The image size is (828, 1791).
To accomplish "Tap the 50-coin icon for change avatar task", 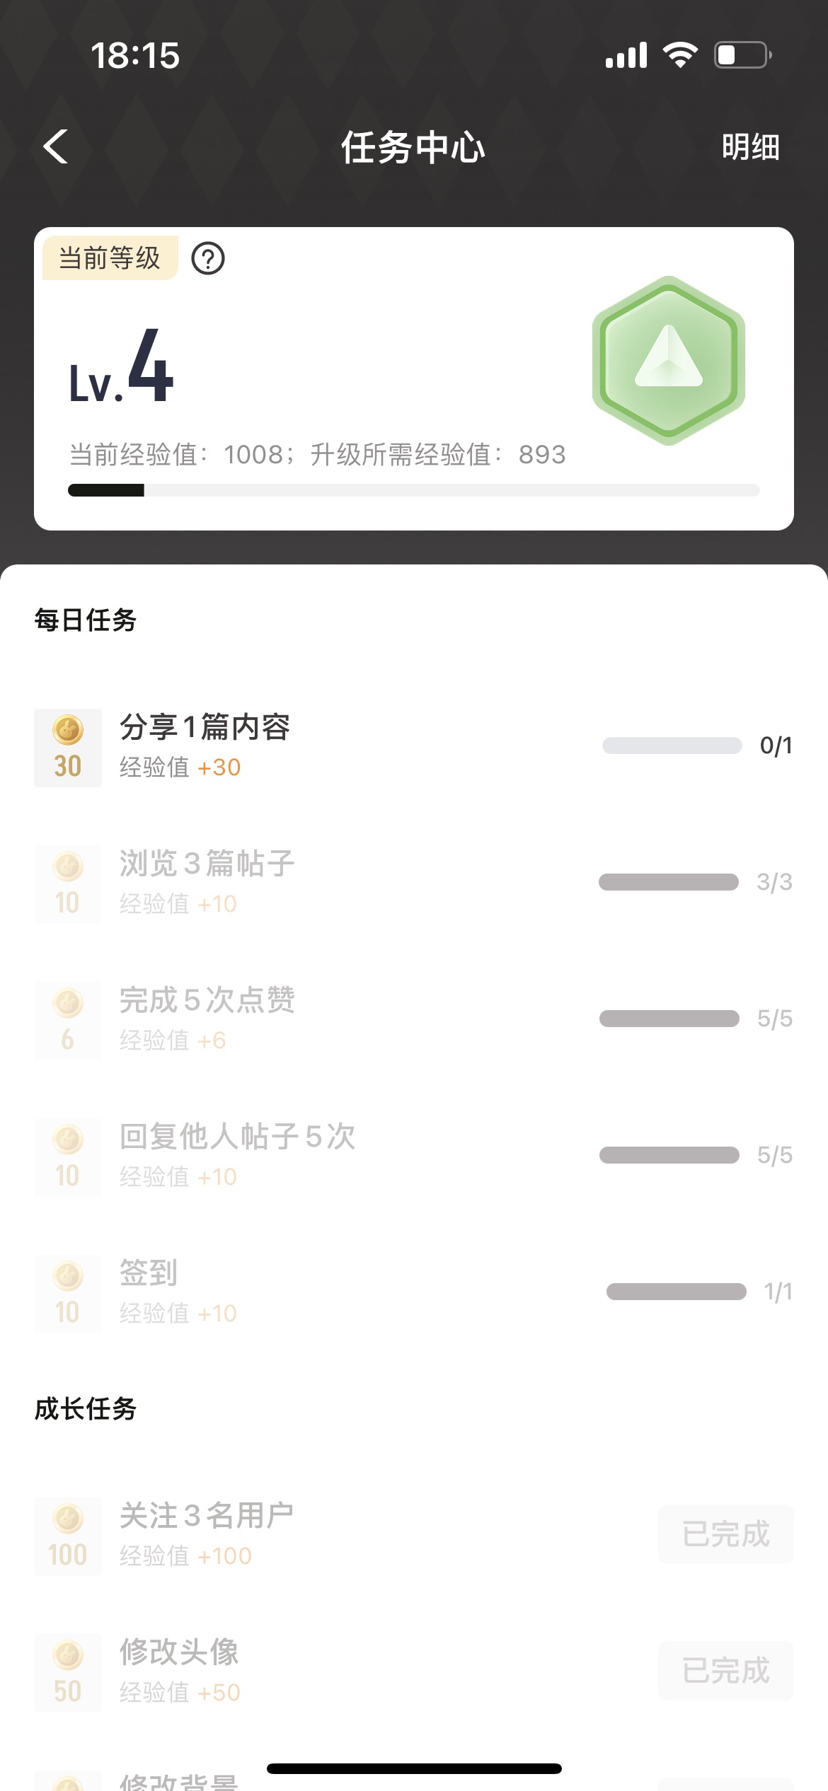I will point(68,1673).
